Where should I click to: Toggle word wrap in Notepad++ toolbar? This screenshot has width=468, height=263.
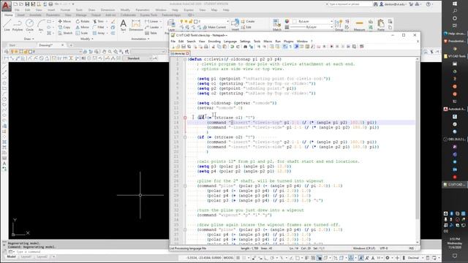pyautogui.click(x=284, y=47)
